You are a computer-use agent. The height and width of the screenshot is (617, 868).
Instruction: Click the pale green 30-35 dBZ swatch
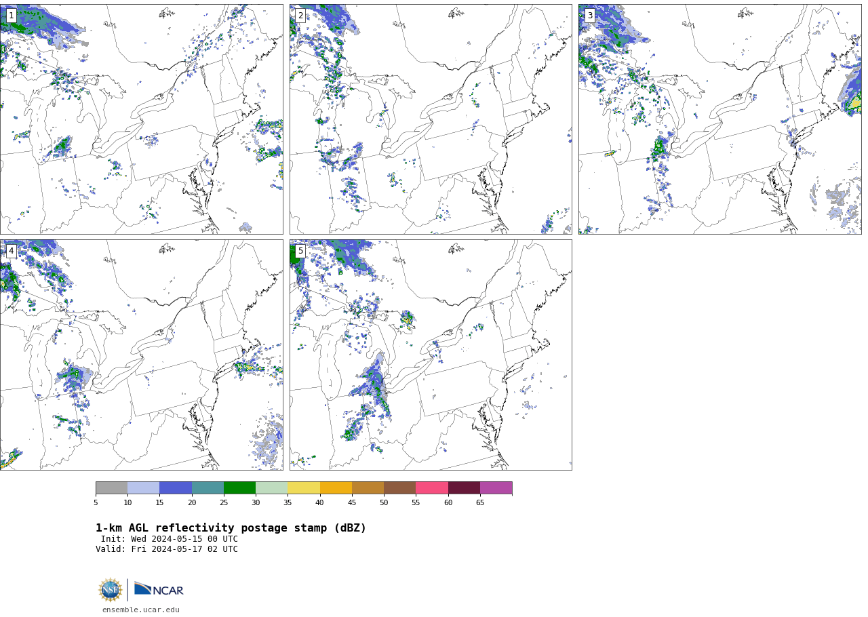click(x=271, y=488)
